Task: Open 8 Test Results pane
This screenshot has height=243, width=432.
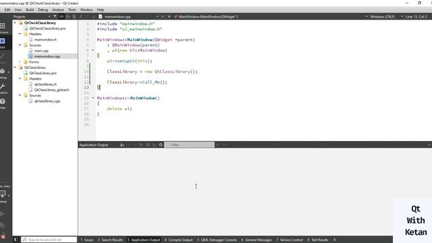Action: [318, 240]
